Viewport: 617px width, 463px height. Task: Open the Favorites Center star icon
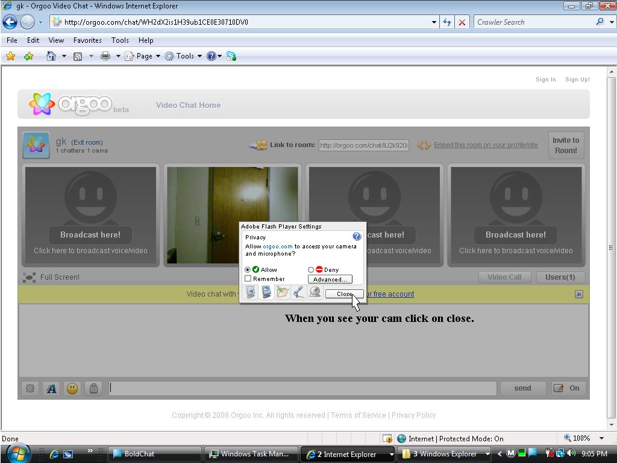click(11, 56)
